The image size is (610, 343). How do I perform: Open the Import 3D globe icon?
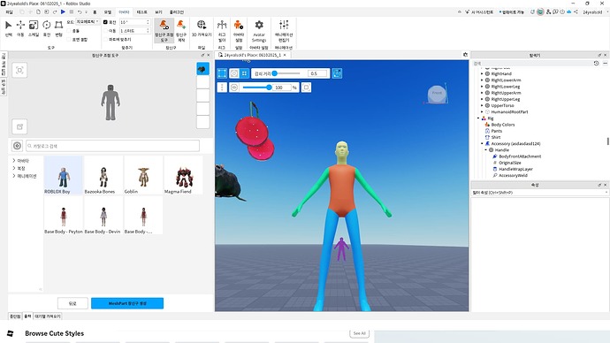(202, 26)
